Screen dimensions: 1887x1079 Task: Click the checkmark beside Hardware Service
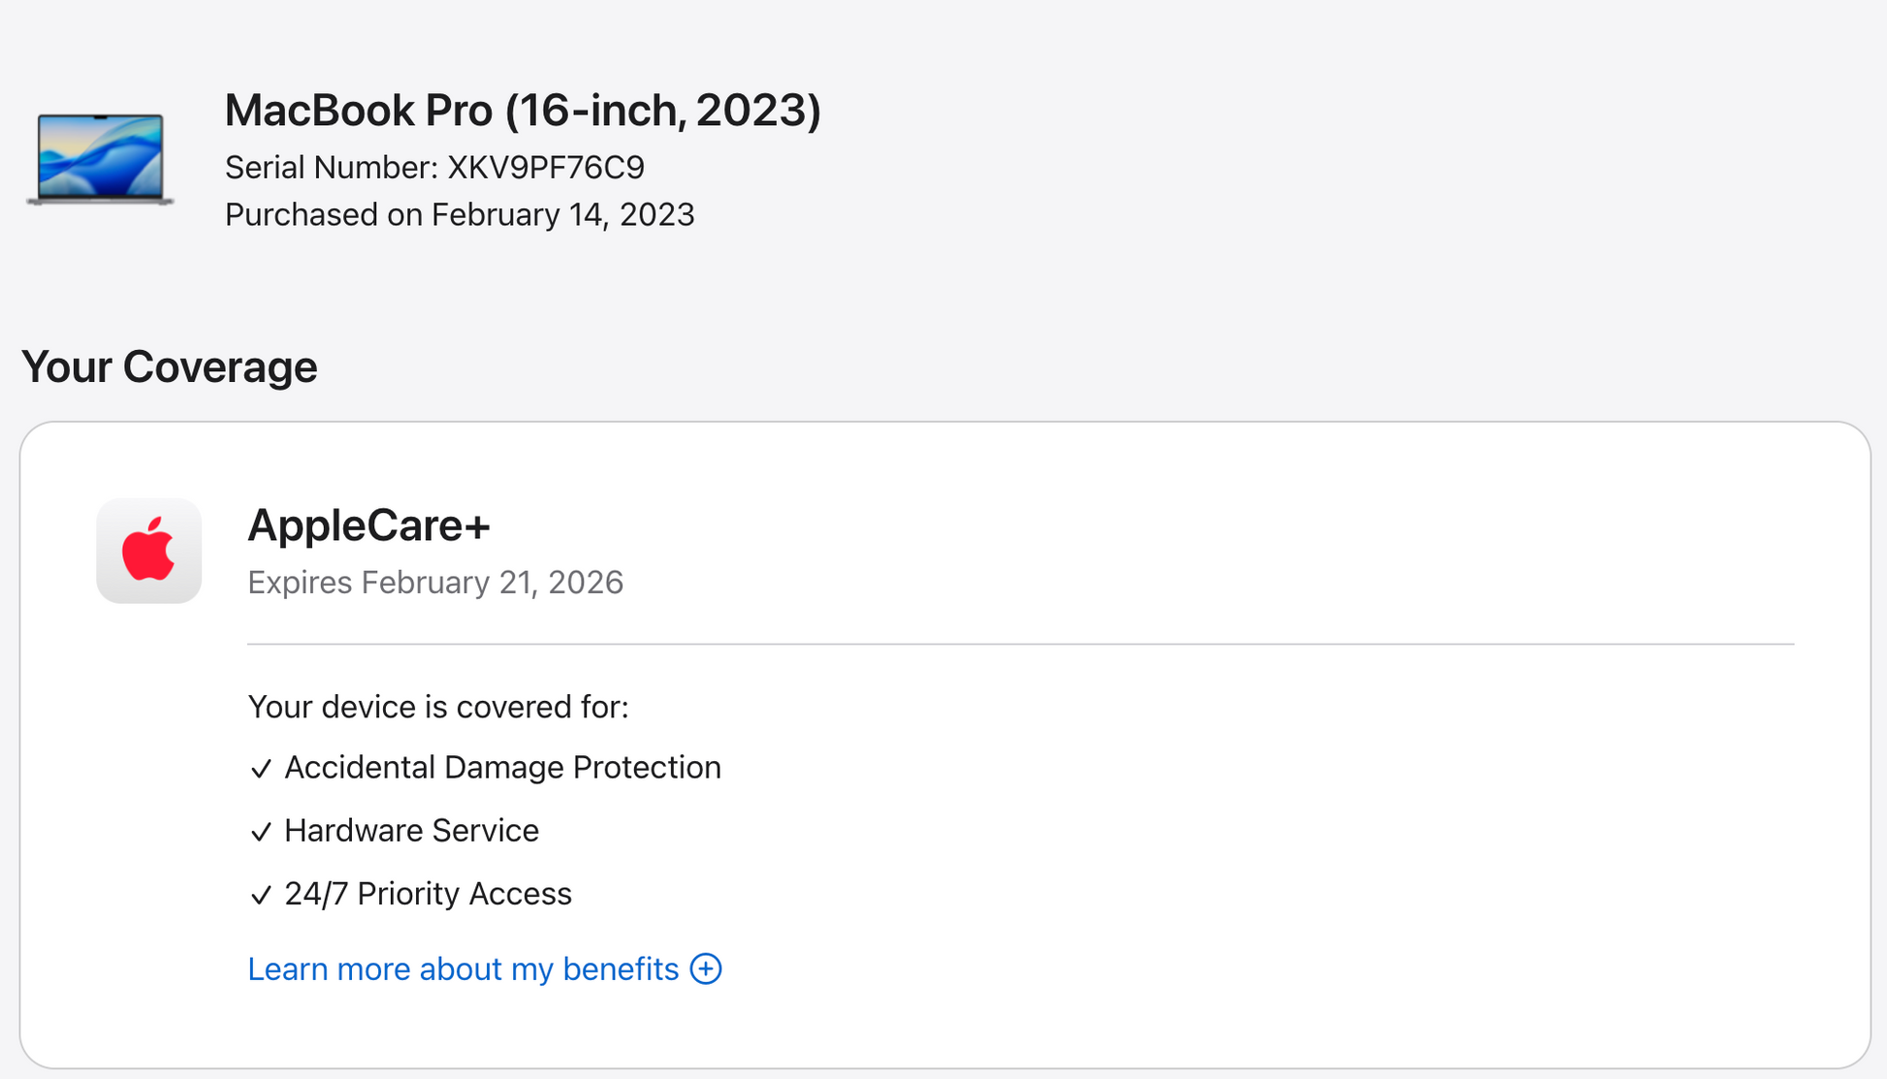tap(260, 832)
